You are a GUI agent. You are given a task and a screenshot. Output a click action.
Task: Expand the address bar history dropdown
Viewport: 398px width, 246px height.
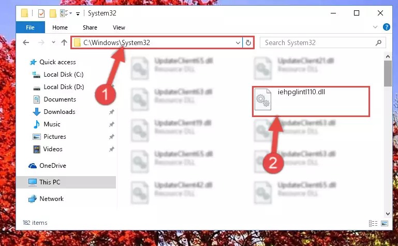coord(238,42)
